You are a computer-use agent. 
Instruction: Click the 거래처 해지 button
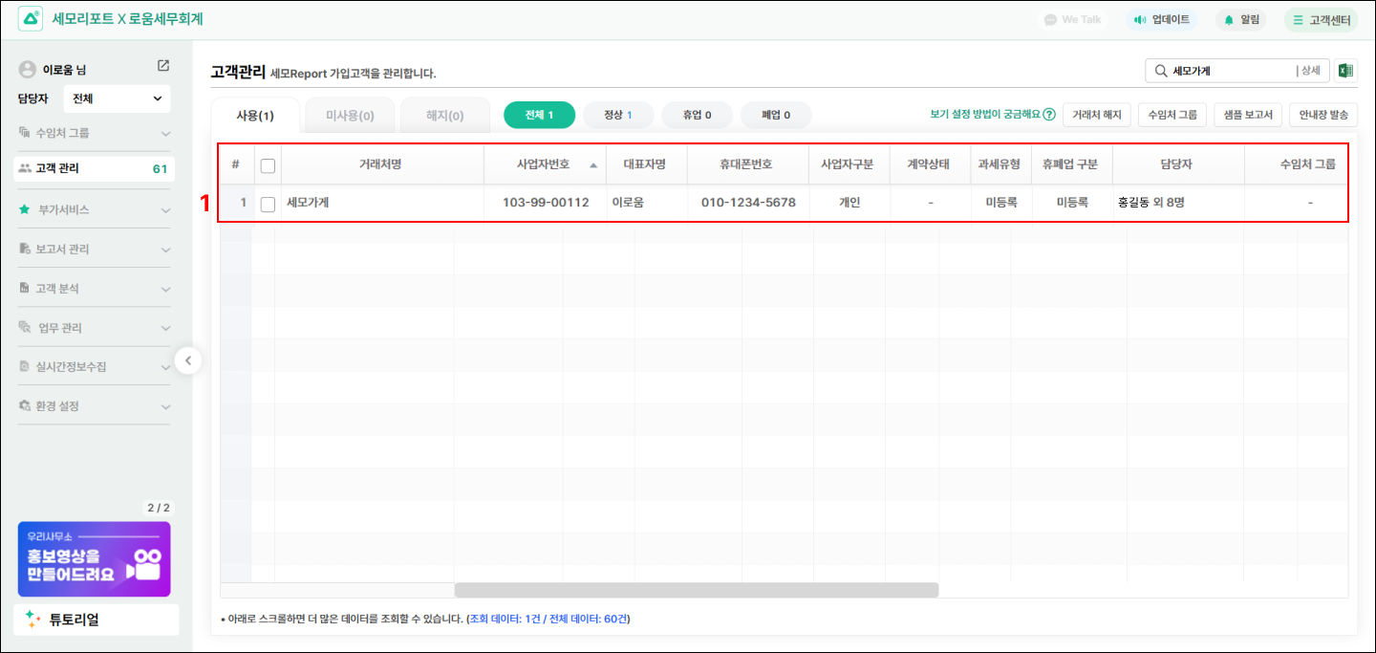(1096, 115)
